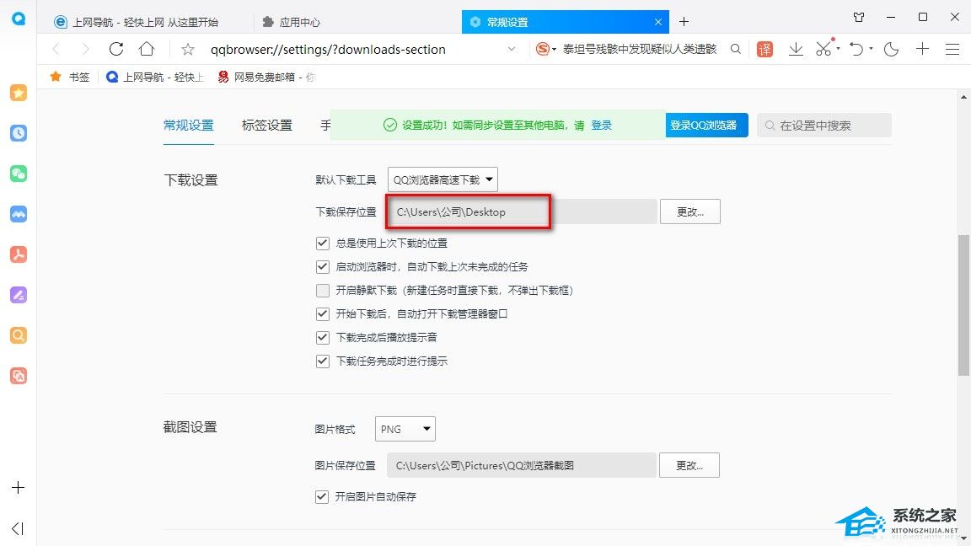971x546 pixels.
Task: Go back to previous page
Action: (56, 49)
